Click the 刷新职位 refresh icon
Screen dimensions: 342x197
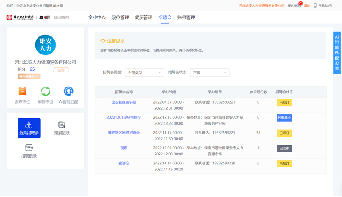[45, 91]
